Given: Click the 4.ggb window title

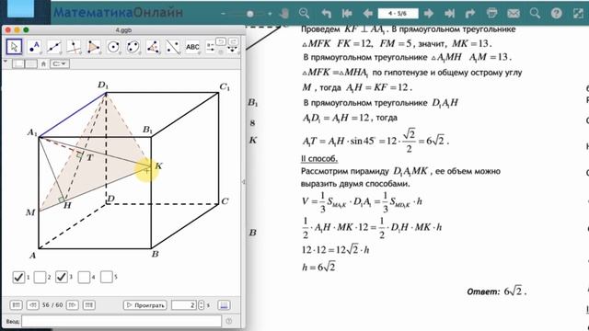Looking at the screenshot, I should [123, 30].
